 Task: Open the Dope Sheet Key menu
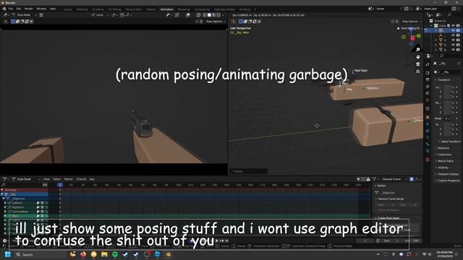pyautogui.click(x=92, y=179)
